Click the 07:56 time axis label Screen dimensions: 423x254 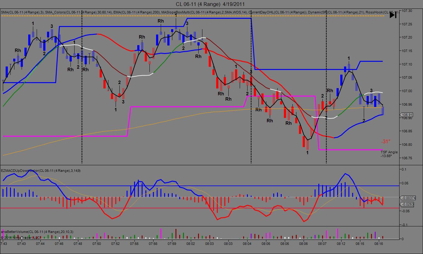(x=153, y=243)
